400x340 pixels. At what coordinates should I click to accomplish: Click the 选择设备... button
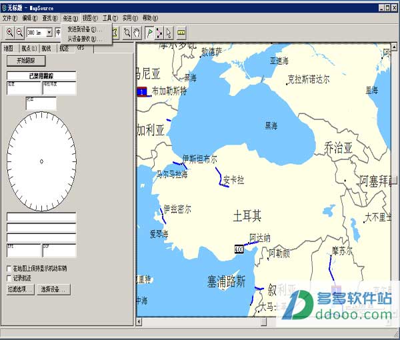[x=53, y=289]
